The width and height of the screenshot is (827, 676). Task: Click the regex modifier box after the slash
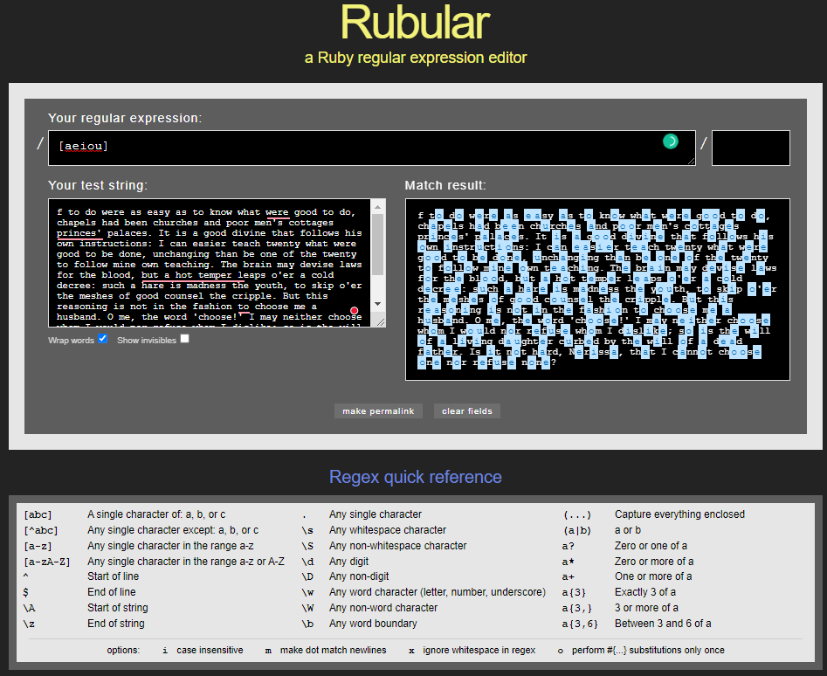(x=750, y=148)
